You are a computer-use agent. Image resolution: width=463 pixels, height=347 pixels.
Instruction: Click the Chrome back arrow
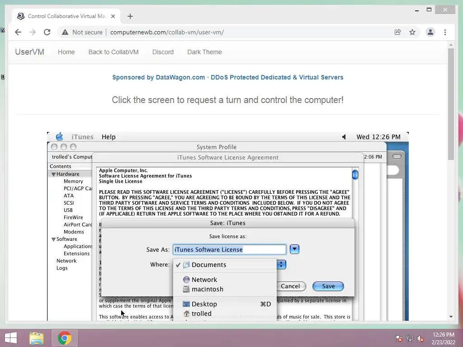pyautogui.click(x=18, y=32)
